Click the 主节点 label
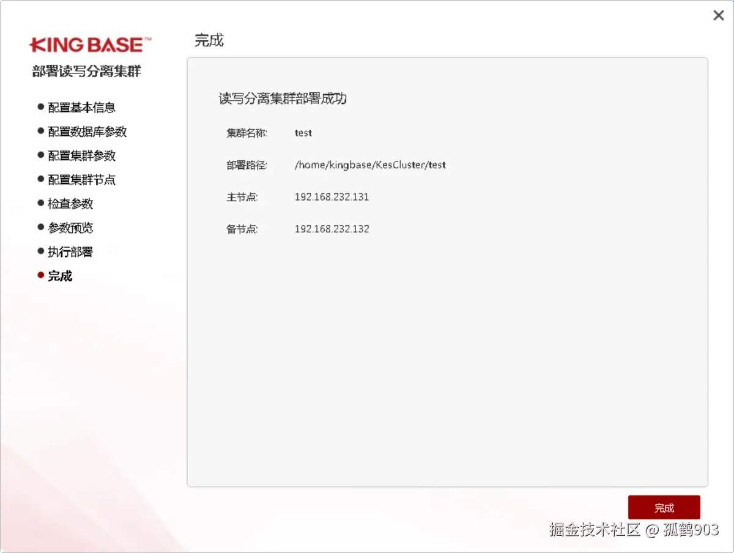This screenshot has height=553, width=734. click(242, 197)
